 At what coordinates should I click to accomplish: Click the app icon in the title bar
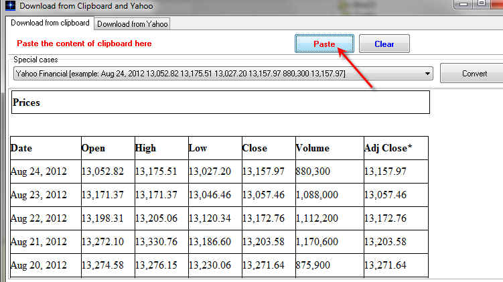[9, 6]
